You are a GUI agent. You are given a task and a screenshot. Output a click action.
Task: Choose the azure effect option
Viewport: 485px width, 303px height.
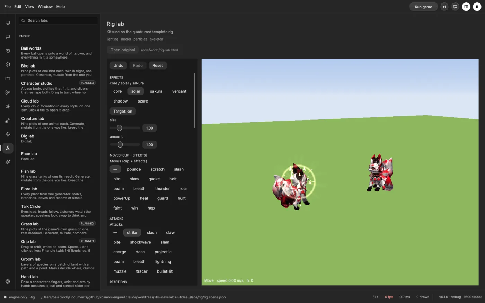[143, 101]
